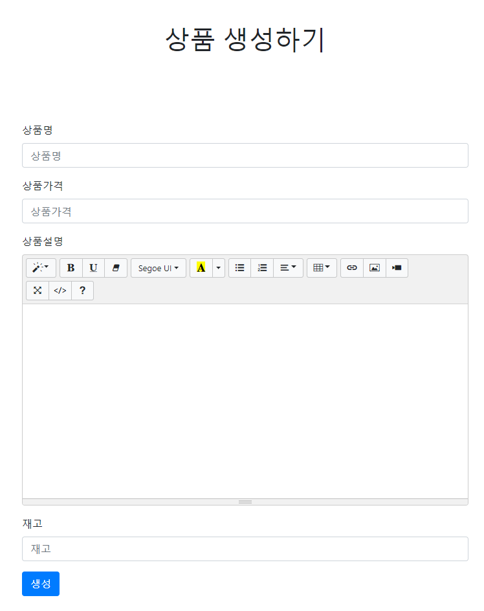
Task: Toggle Underline formatting
Action: click(x=94, y=268)
